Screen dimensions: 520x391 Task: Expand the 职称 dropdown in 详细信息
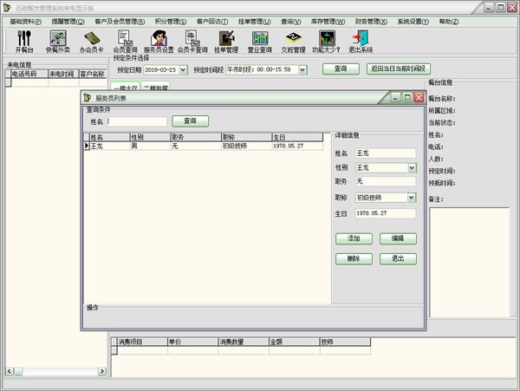412,198
